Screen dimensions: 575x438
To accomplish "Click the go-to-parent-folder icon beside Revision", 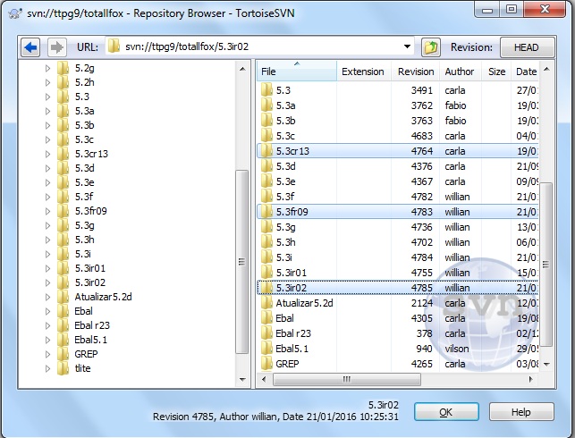I will click(430, 47).
